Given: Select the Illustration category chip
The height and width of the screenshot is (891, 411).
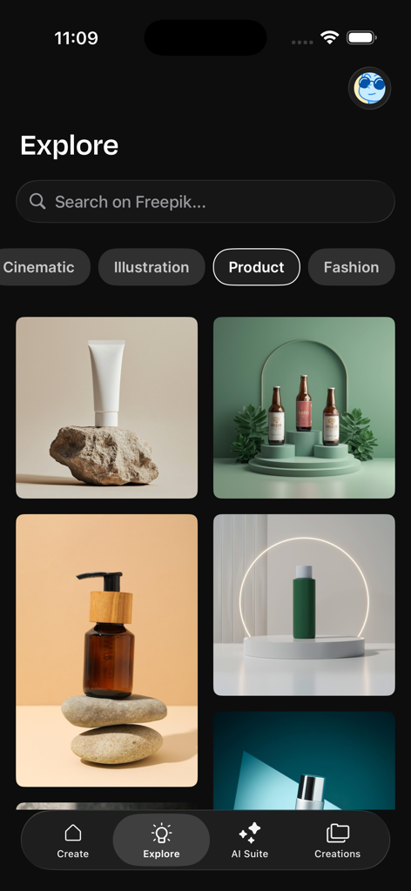Looking at the screenshot, I should tap(152, 267).
